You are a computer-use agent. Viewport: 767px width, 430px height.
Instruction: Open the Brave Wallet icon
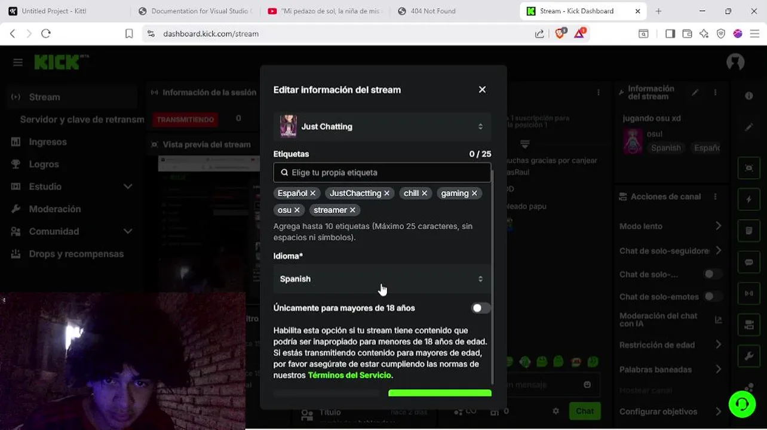(687, 34)
